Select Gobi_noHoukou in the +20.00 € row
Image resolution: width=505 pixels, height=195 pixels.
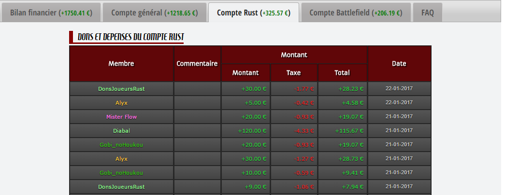[x=121, y=144]
